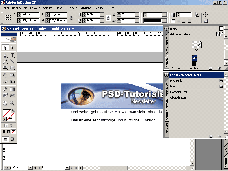Click the new page icon in Seiten panel
Image resolution: width=228 pixels, height=171 pixels.
211,68
